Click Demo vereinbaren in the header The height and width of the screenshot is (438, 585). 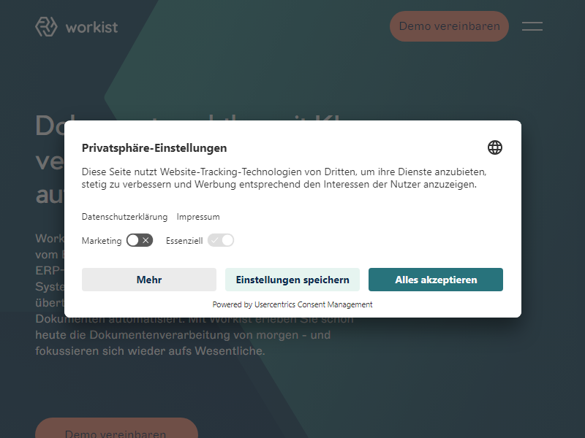click(x=449, y=26)
